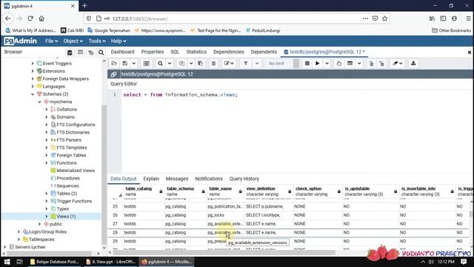This screenshot has height=267, width=474.
Task: Open the Tools menu
Action: pos(97,41)
